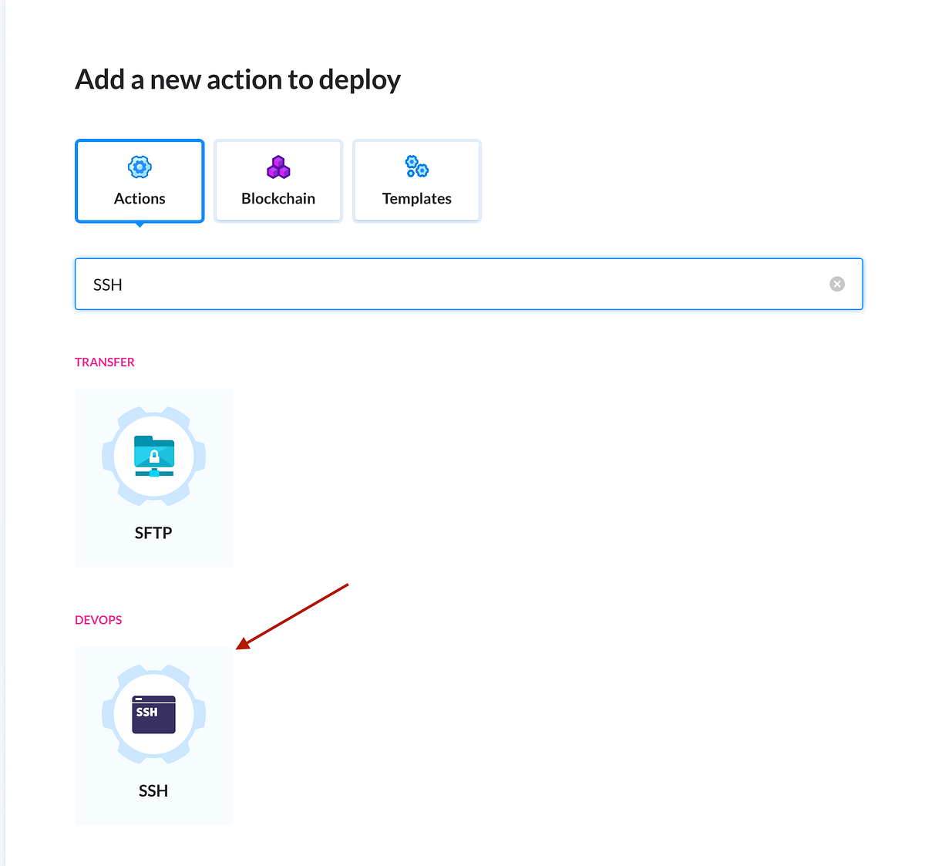Click the DEVOPS section label
The image size is (925, 866).
(x=98, y=619)
